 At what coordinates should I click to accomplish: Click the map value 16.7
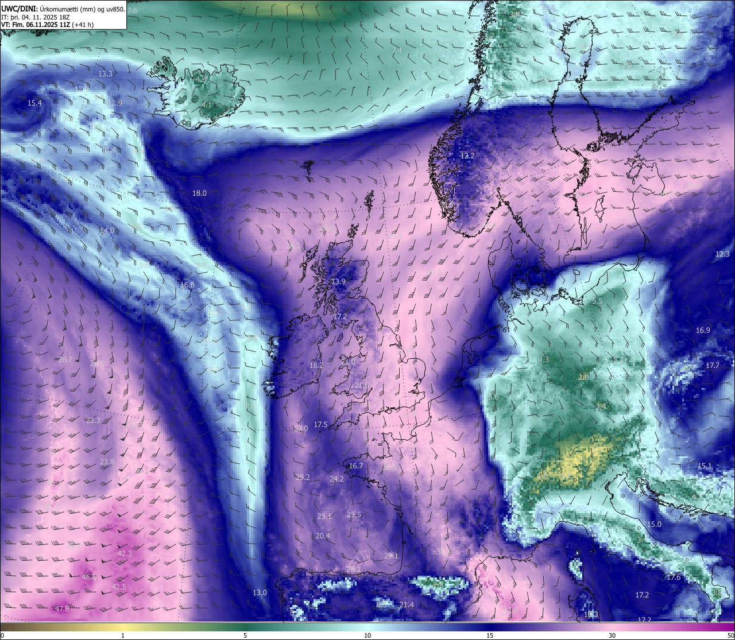pos(356,466)
